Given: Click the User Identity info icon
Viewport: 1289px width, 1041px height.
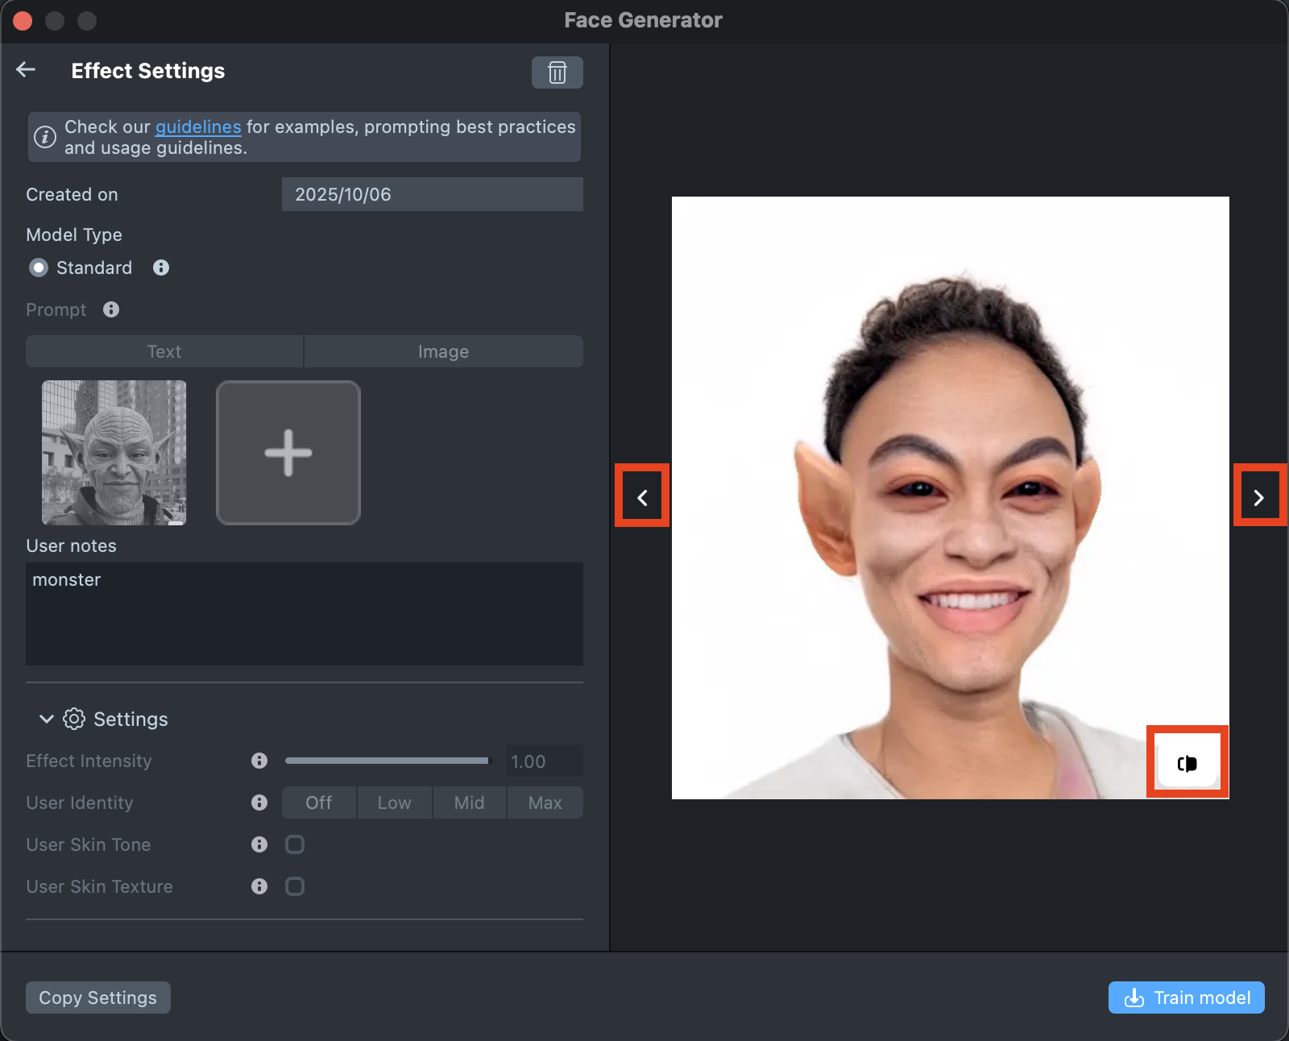Looking at the screenshot, I should (x=259, y=803).
